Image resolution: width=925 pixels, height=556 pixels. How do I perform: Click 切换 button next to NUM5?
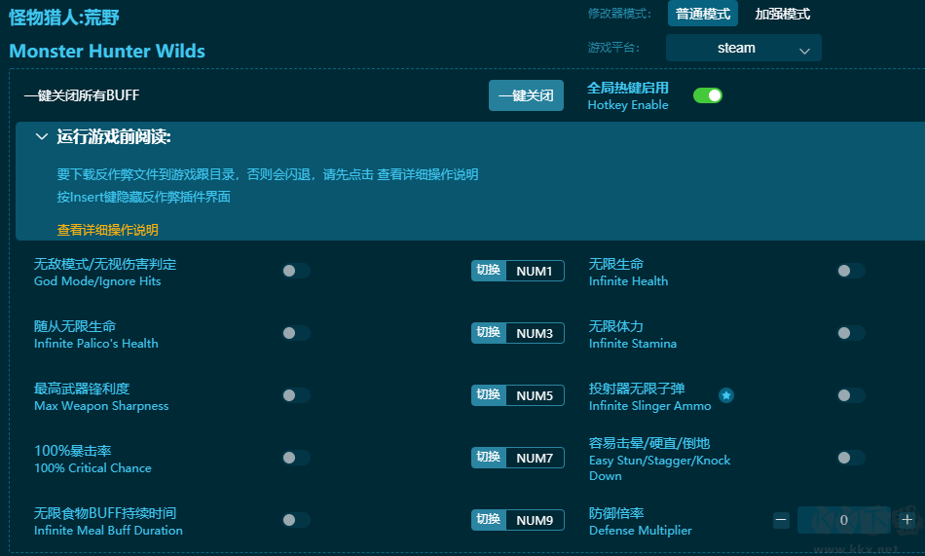(489, 395)
